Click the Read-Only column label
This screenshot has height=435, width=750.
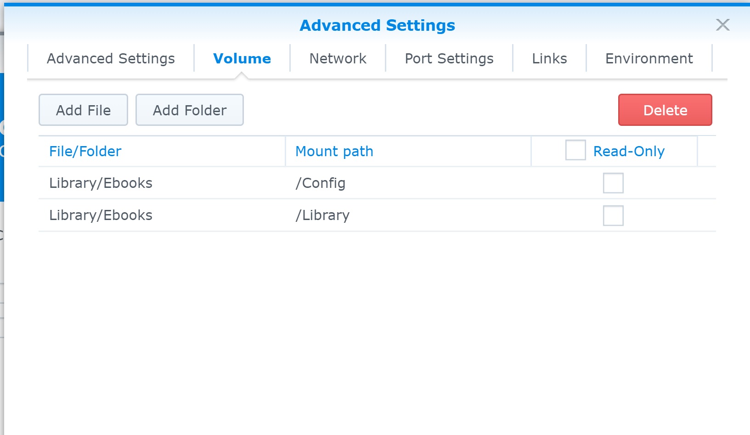pos(629,152)
